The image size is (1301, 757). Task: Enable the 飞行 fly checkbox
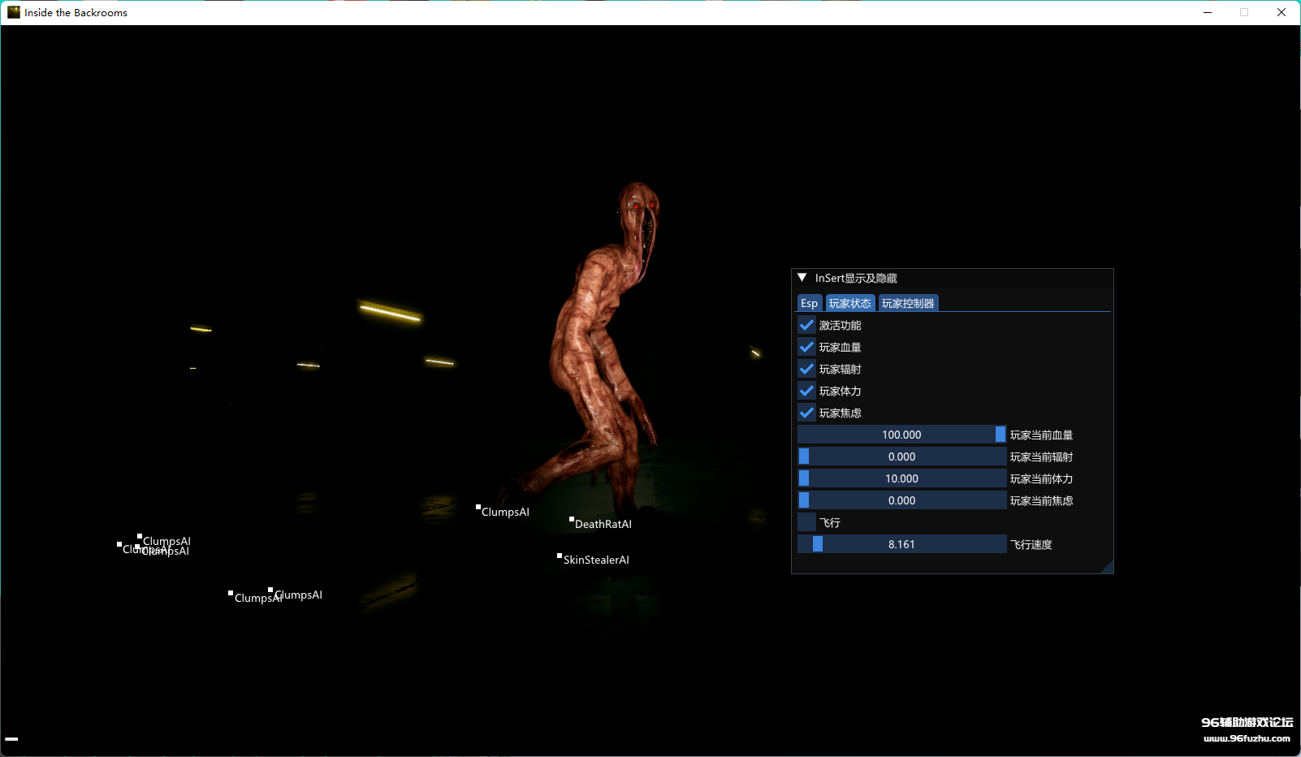point(806,522)
